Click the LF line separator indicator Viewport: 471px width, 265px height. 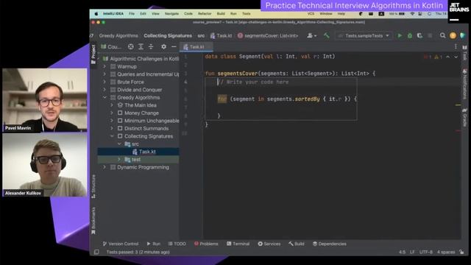coord(412,252)
